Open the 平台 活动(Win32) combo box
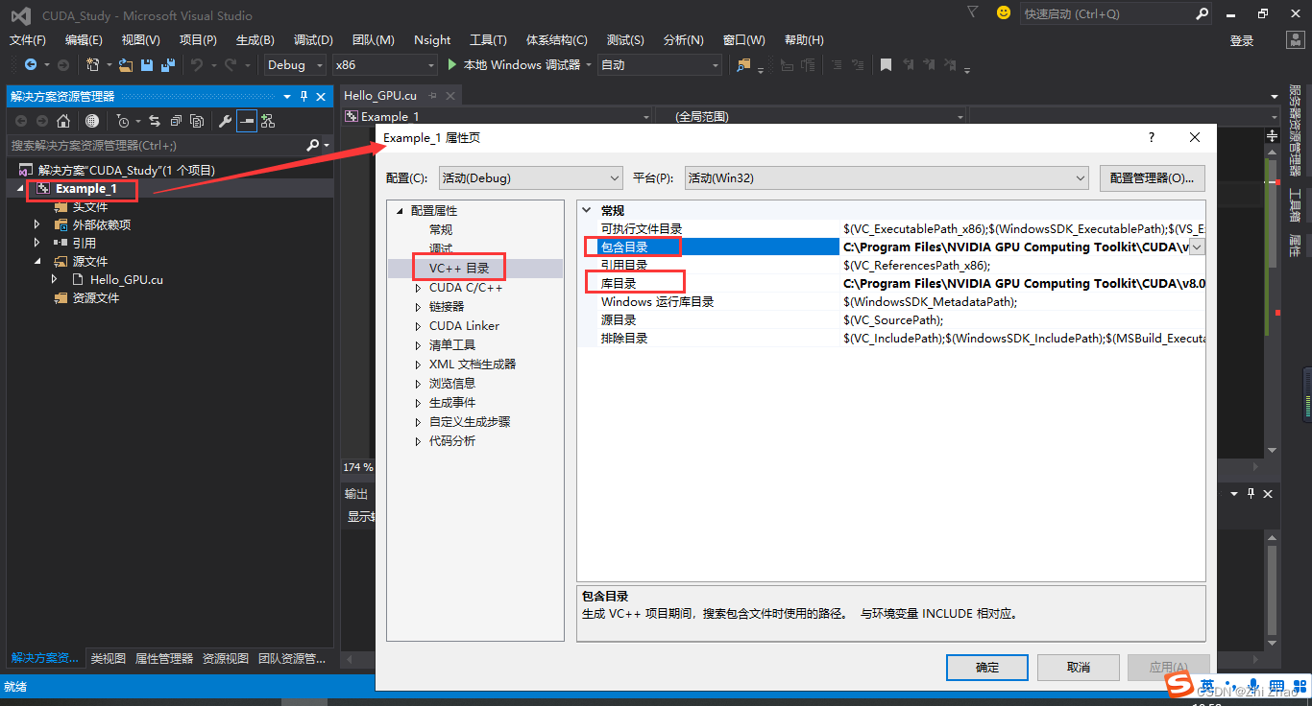Image resolution: width=1312 pixels, height=706 pixels. 887,177
